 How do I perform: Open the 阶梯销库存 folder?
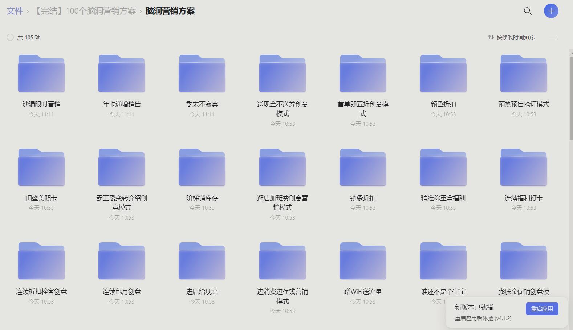click(x=202, y=168)
